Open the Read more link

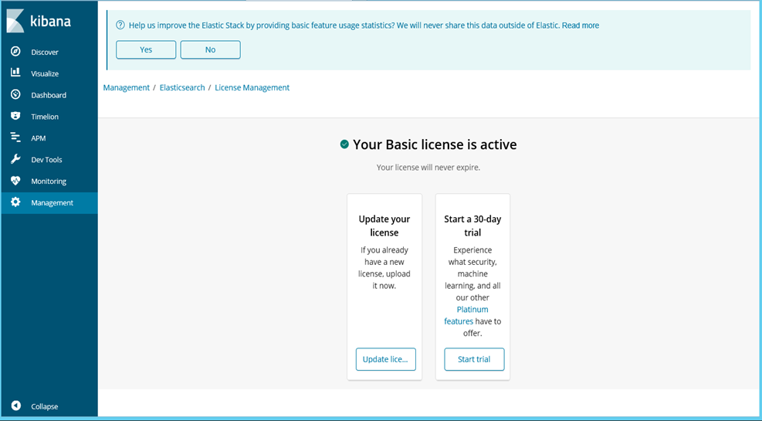point(581,25)
